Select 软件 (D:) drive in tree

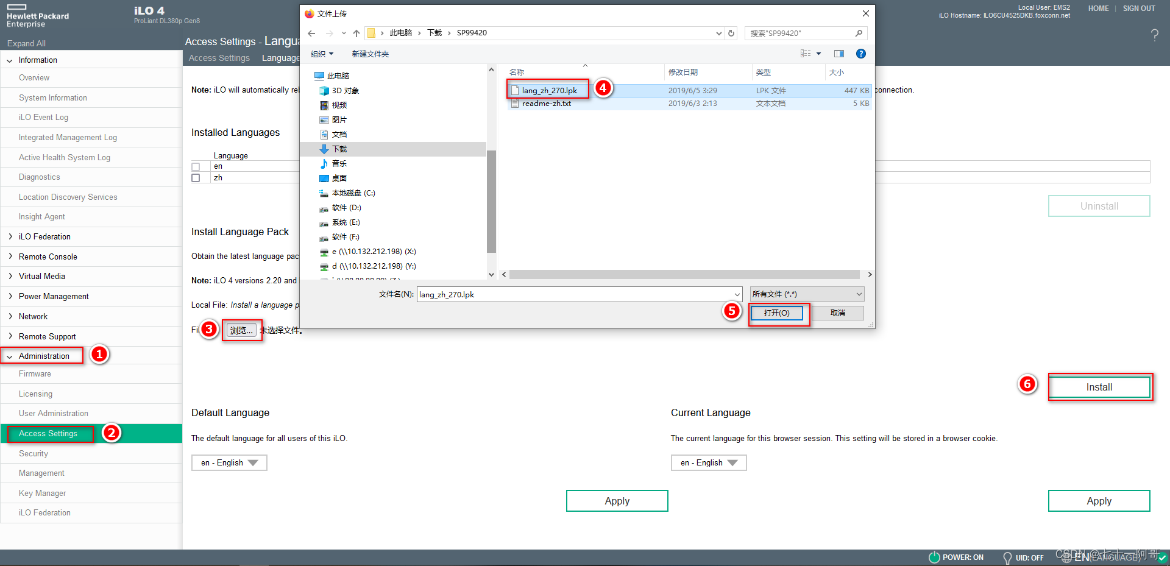(340, 208)
